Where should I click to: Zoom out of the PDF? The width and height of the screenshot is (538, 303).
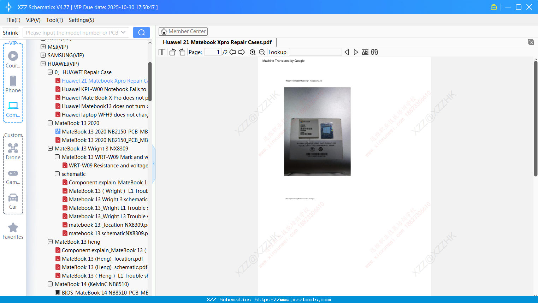click(262, 52)
